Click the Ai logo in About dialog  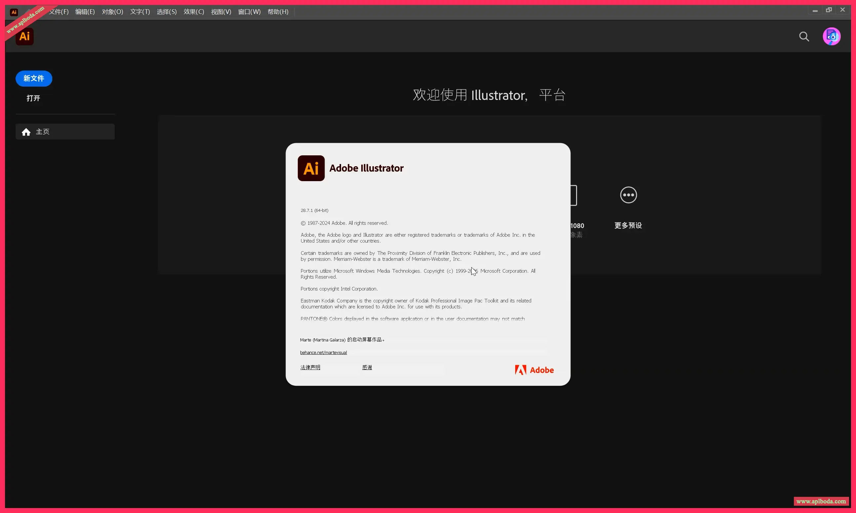point(311,168)
